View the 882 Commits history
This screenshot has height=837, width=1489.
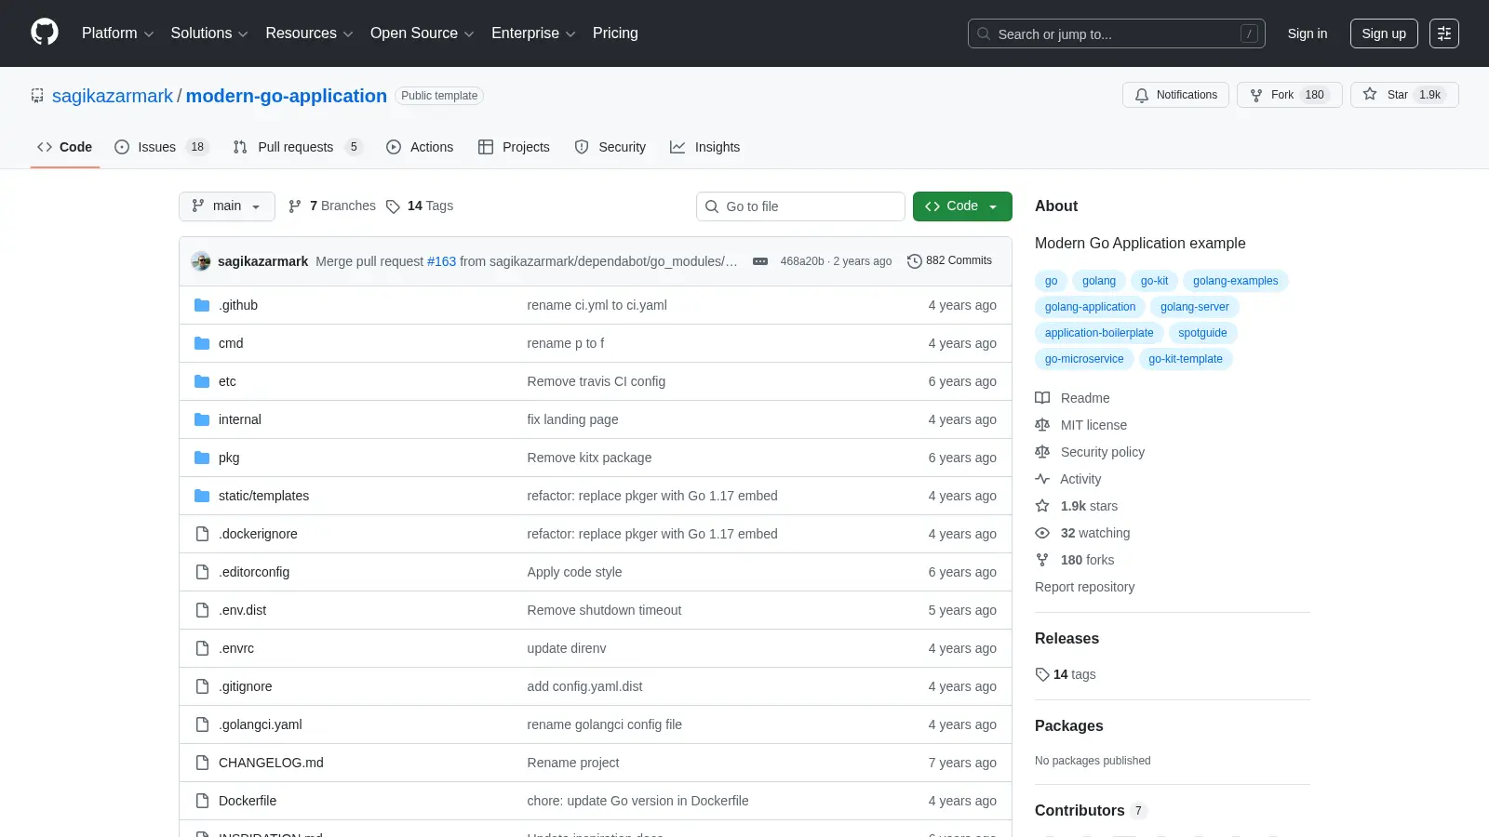[949, 261]
